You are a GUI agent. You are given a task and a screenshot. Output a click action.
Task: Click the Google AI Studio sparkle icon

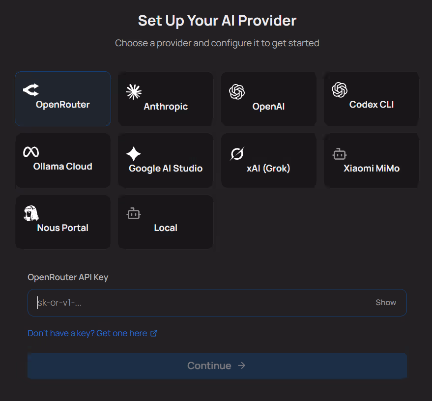[x=134, y=154]
